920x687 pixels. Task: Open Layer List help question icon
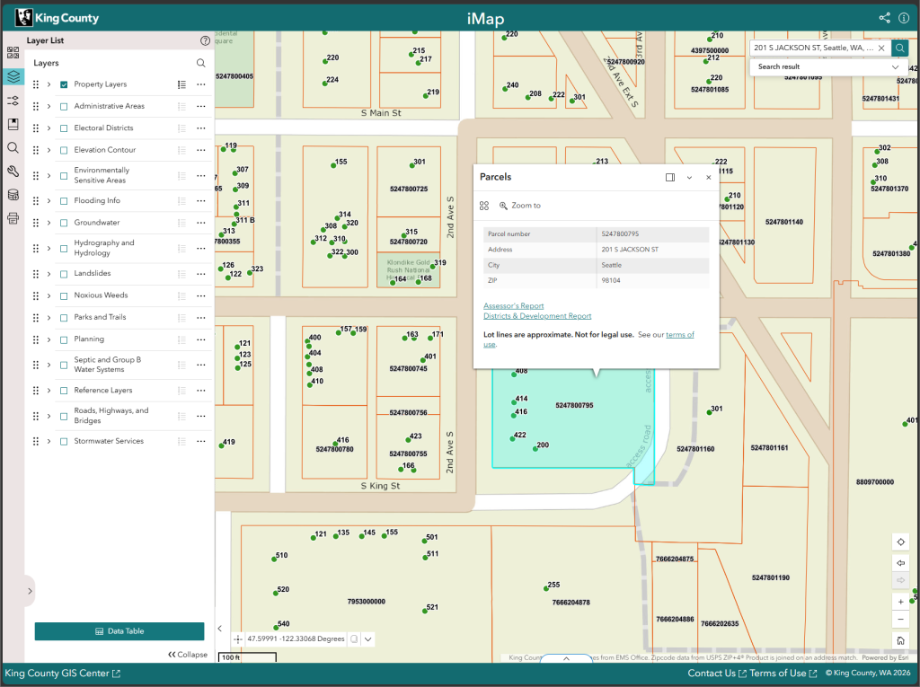[205, 40]
